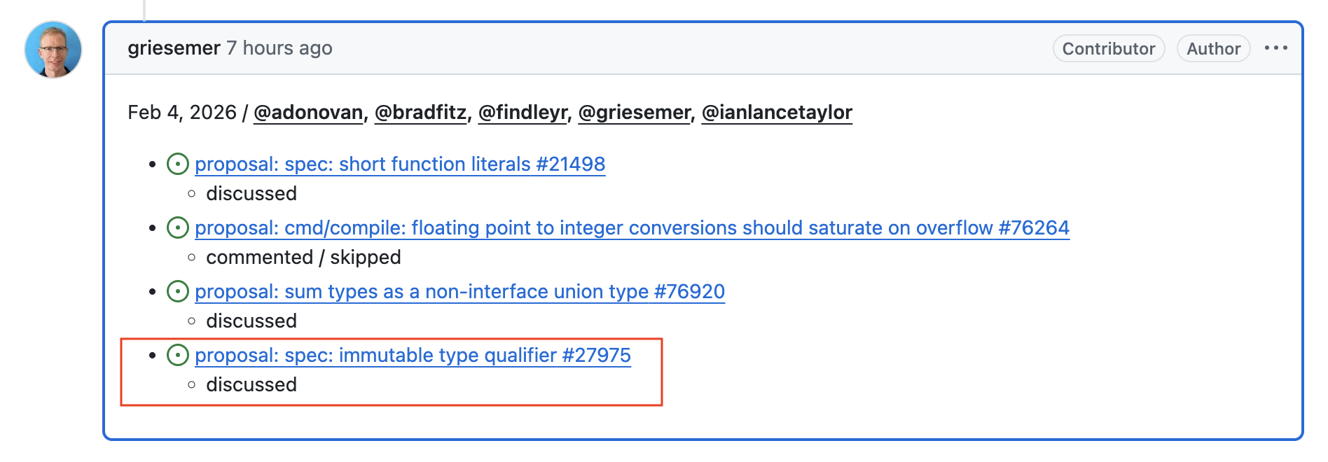Open immutable type qualifier #27975 proposal
This screenshot has height=462, width=1328.
point(413,356)
